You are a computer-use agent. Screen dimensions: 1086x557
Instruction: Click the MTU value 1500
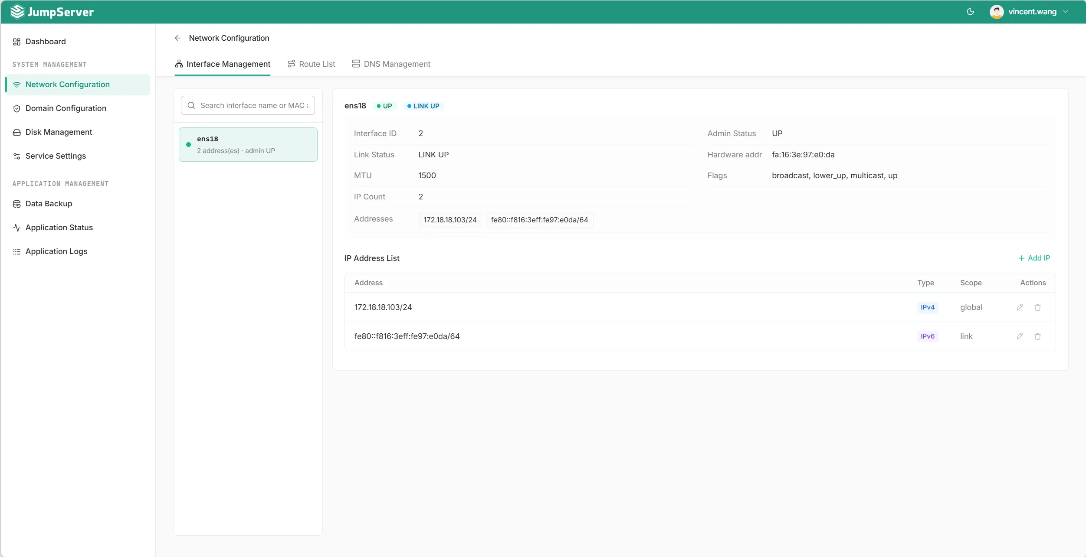427,176
